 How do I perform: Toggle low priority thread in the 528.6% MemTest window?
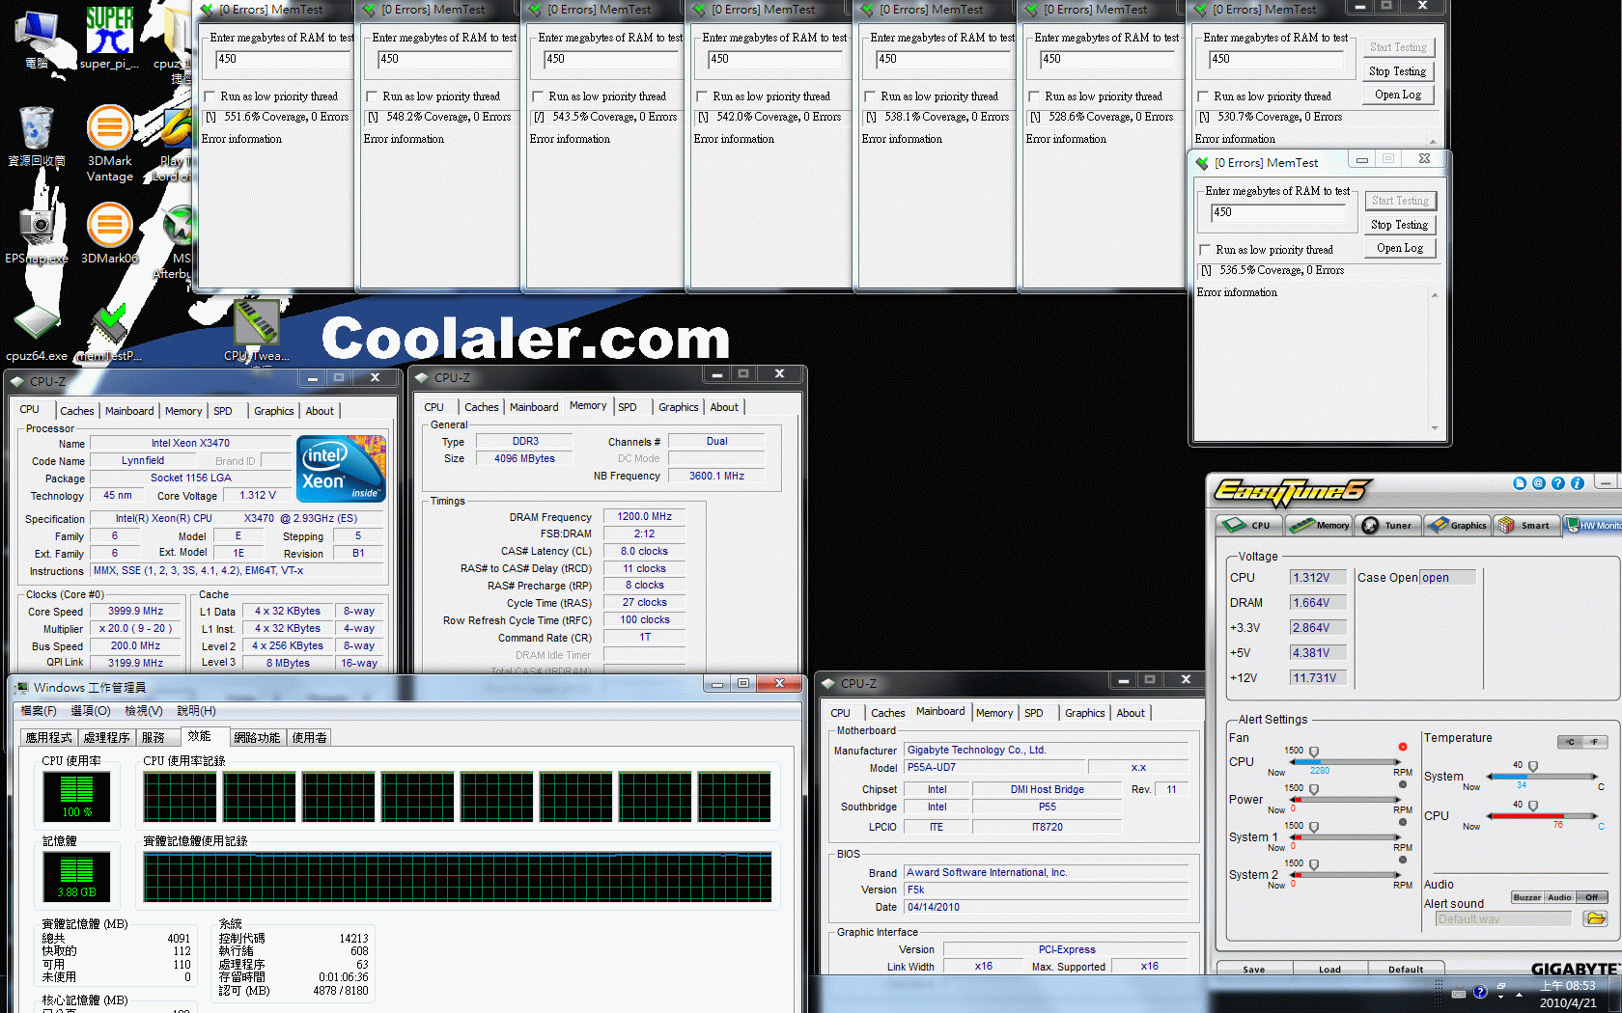tap(1034, 96)
